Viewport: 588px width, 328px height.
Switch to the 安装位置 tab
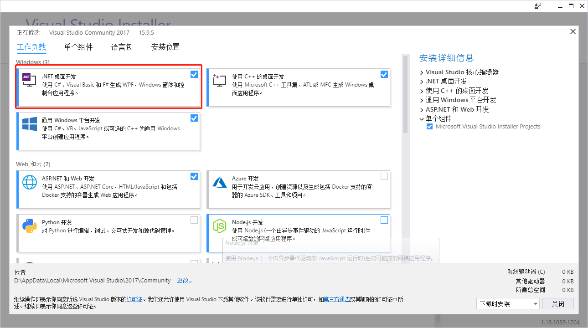pos(165,47)
